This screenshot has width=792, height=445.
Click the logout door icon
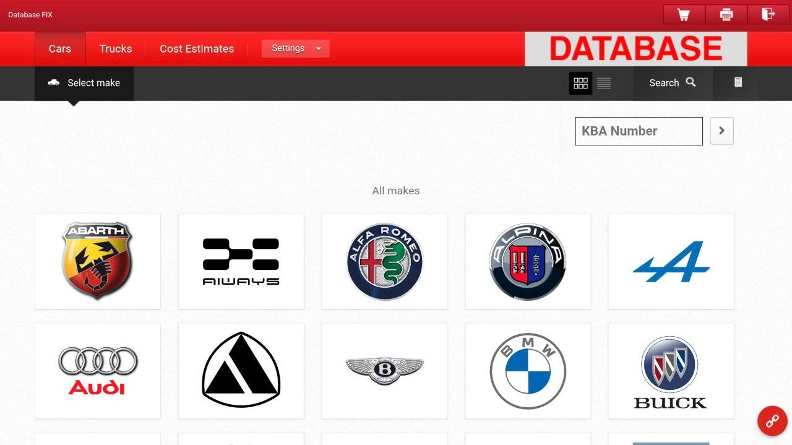coord(768,14)
